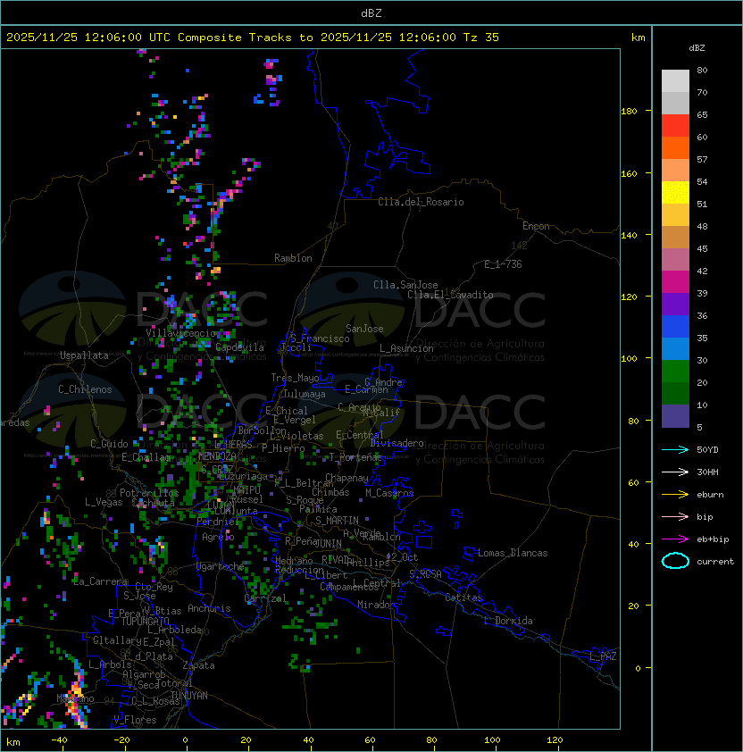The image size is (743, 752).
Task: Click the magenta eb+bip arrow symbol
Action: coord(675,539)
